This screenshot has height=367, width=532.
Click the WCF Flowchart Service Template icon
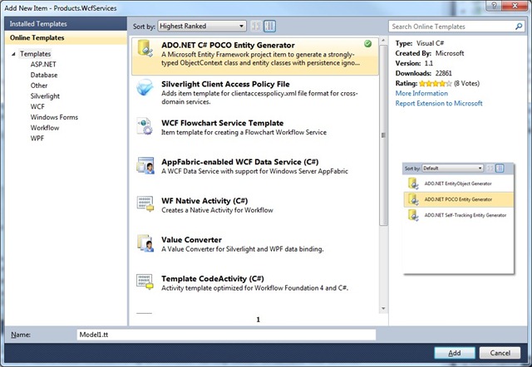(145, 127)
